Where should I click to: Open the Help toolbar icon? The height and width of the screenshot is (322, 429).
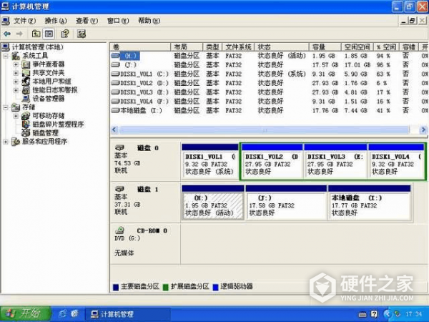[x=65, y=34]
